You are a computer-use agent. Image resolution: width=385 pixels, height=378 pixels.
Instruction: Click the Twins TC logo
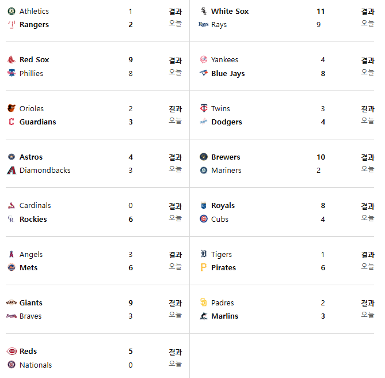(x=203, y=108)
